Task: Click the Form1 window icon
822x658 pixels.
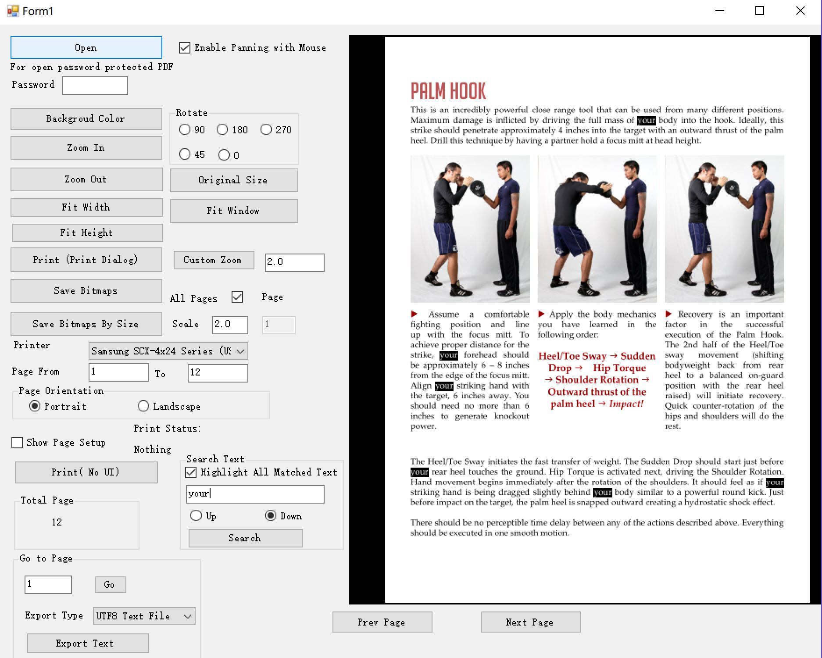Action: (x=13, y=11)
